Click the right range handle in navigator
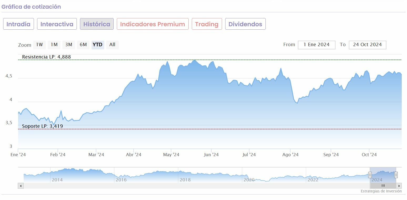Viewport: 407px width, 200px height. [396, 175]
